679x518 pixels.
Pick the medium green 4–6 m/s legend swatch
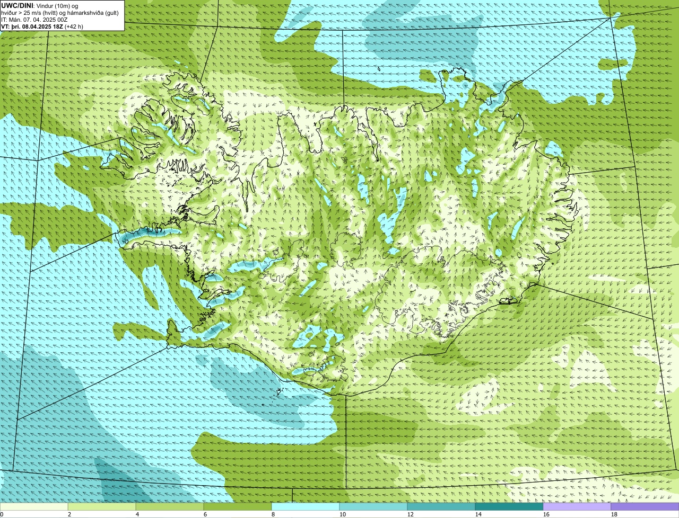170,507
